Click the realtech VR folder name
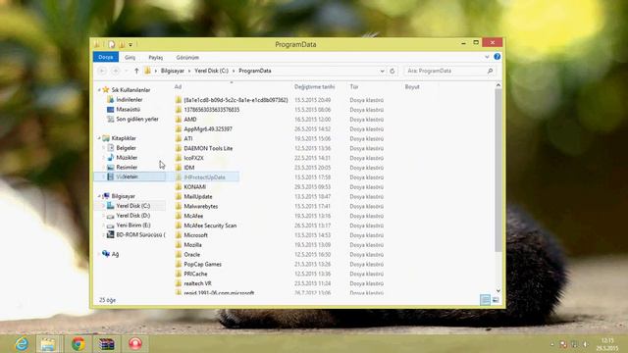Viewport: 628px width, 353px height. (197, 283)
